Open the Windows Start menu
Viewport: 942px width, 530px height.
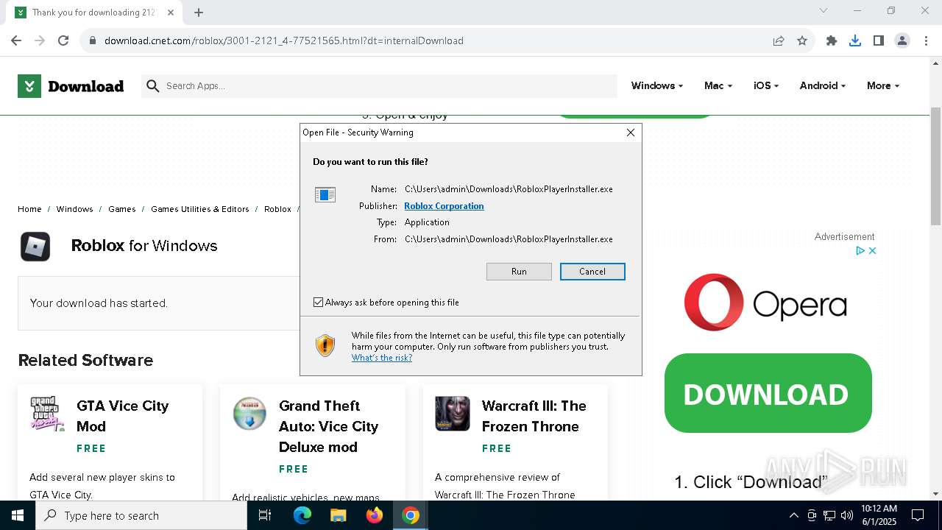tap(18, 515)
